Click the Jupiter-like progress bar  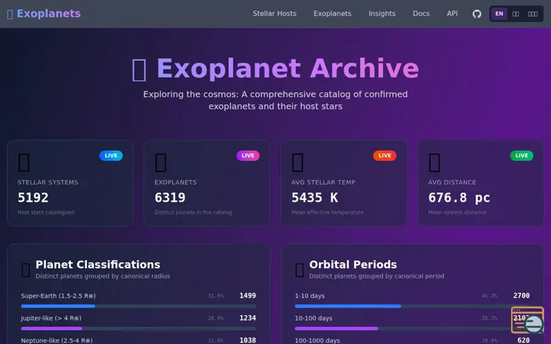[x=138, y=329]
